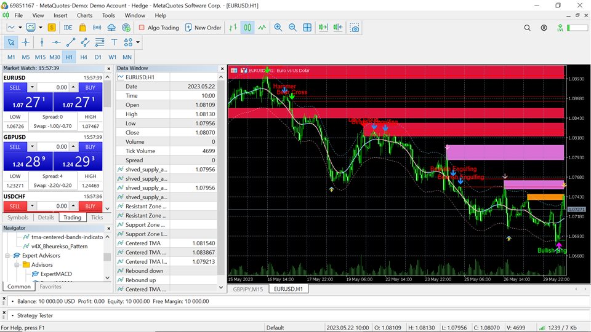This screenshot has height=332, width=591.
Task: Set timeframe to M5
Action: coord(26,57)
